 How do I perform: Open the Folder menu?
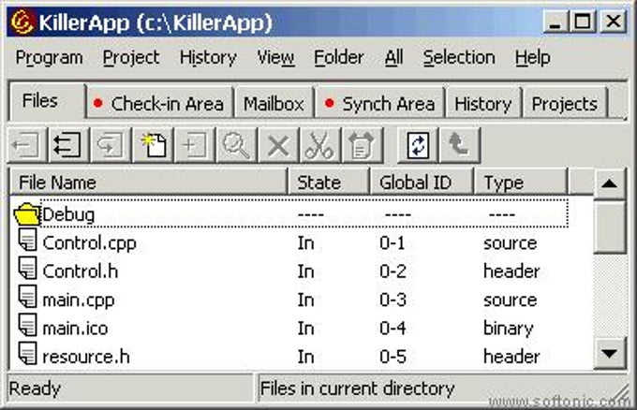click(x=339, y=58)
